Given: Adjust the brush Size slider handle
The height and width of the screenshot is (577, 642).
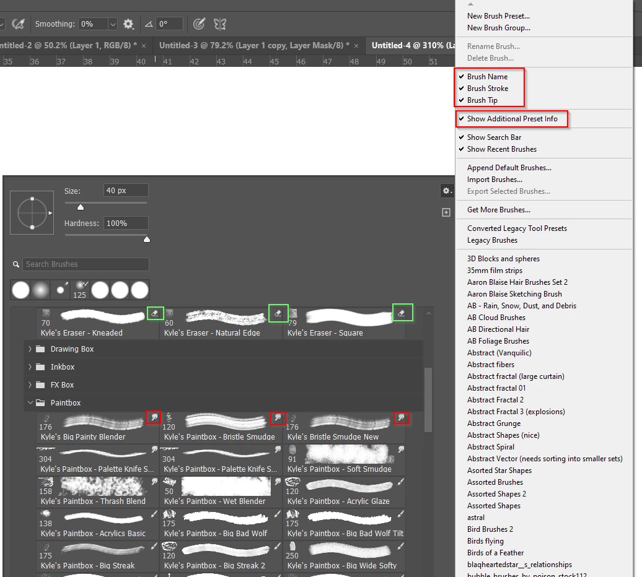Looking at the screenshot, I should (x=81, y=207).
